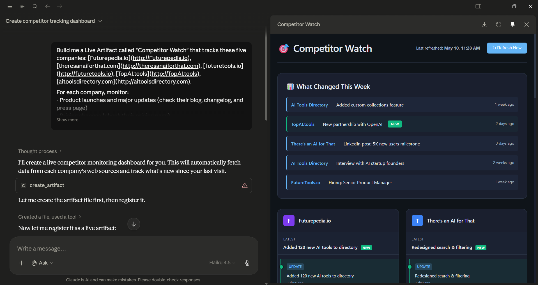Click the Refresh Now button
The image size is (538, 285).
coord(507,48)
